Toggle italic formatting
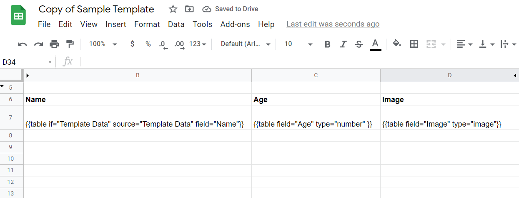This screenshot has width=519, height=198. 343,44
